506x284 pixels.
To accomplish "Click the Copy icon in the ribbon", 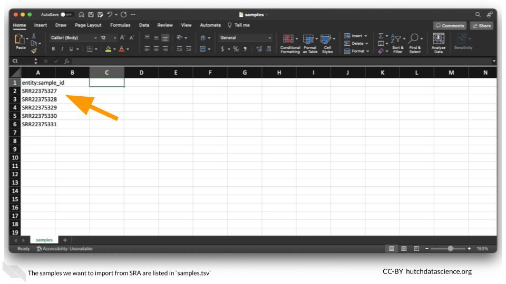I will [34, 43].
